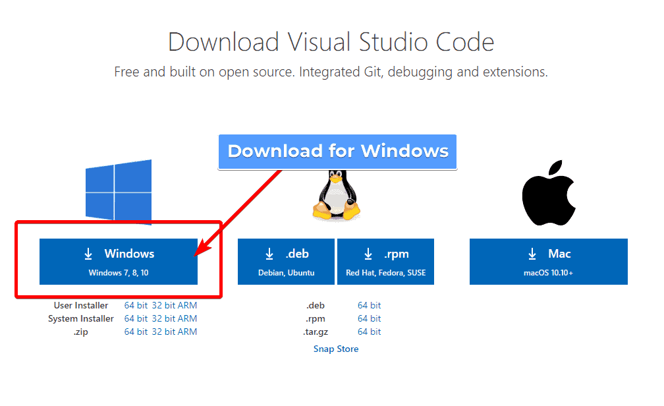Viewport: 664px width, 406px height.
Task: Open the Windows .zip ARM link
Action: [187, 332]
